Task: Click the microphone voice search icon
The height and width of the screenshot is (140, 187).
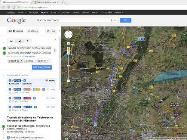Action: click(x=112, y=20)
